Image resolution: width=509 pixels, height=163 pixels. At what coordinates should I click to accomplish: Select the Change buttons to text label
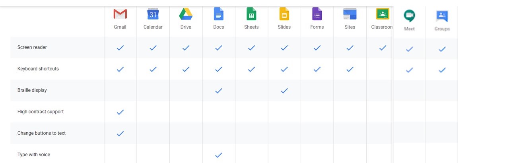tap(42, 133)
